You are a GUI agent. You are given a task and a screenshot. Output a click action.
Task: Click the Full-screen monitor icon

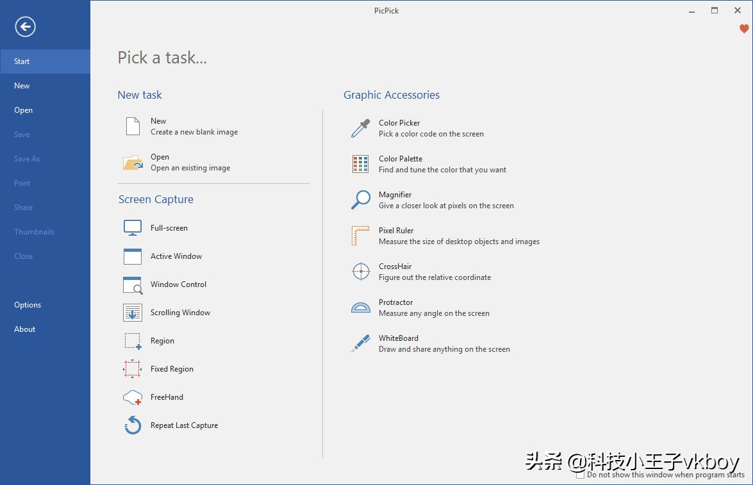point(133,227)
